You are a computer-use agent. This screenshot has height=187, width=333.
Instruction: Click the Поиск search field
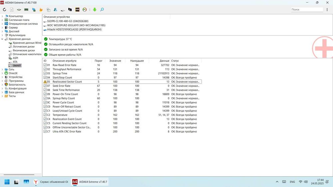pyautogui.click(x=307, y=10)
